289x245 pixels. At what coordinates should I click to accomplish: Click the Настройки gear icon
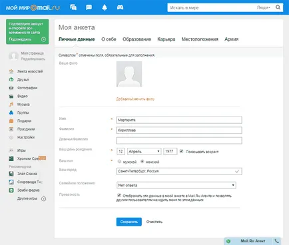(11, 137)
